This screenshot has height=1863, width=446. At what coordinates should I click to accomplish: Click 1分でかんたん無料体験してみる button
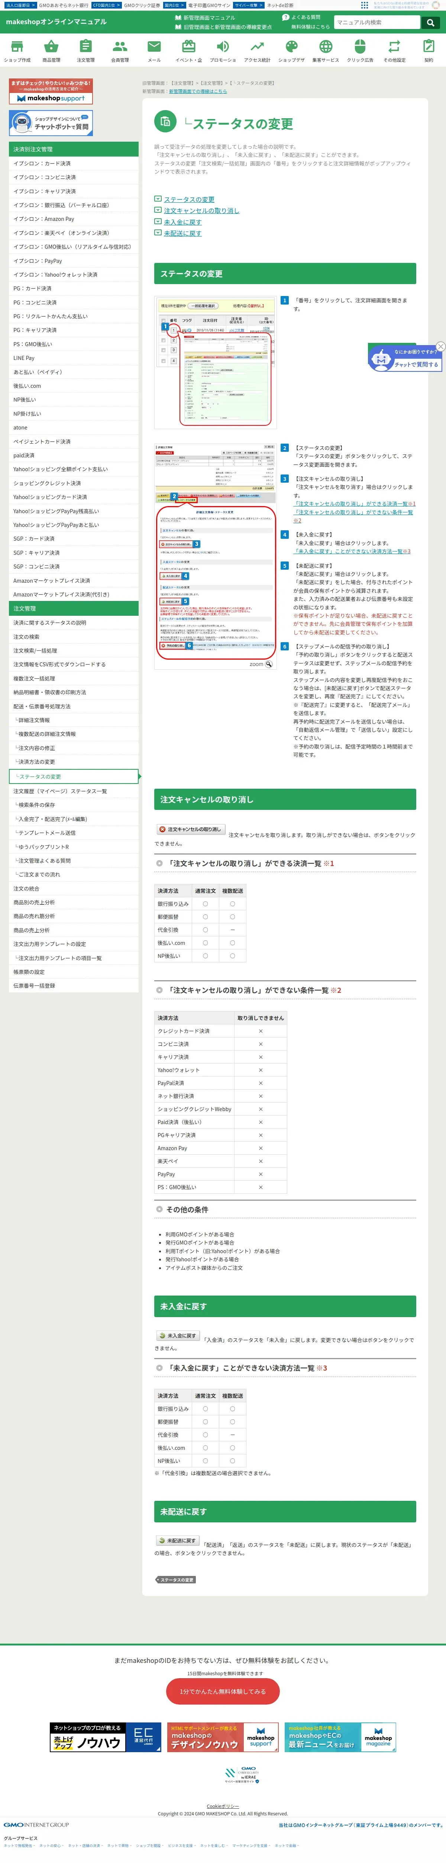point(223,1691)
